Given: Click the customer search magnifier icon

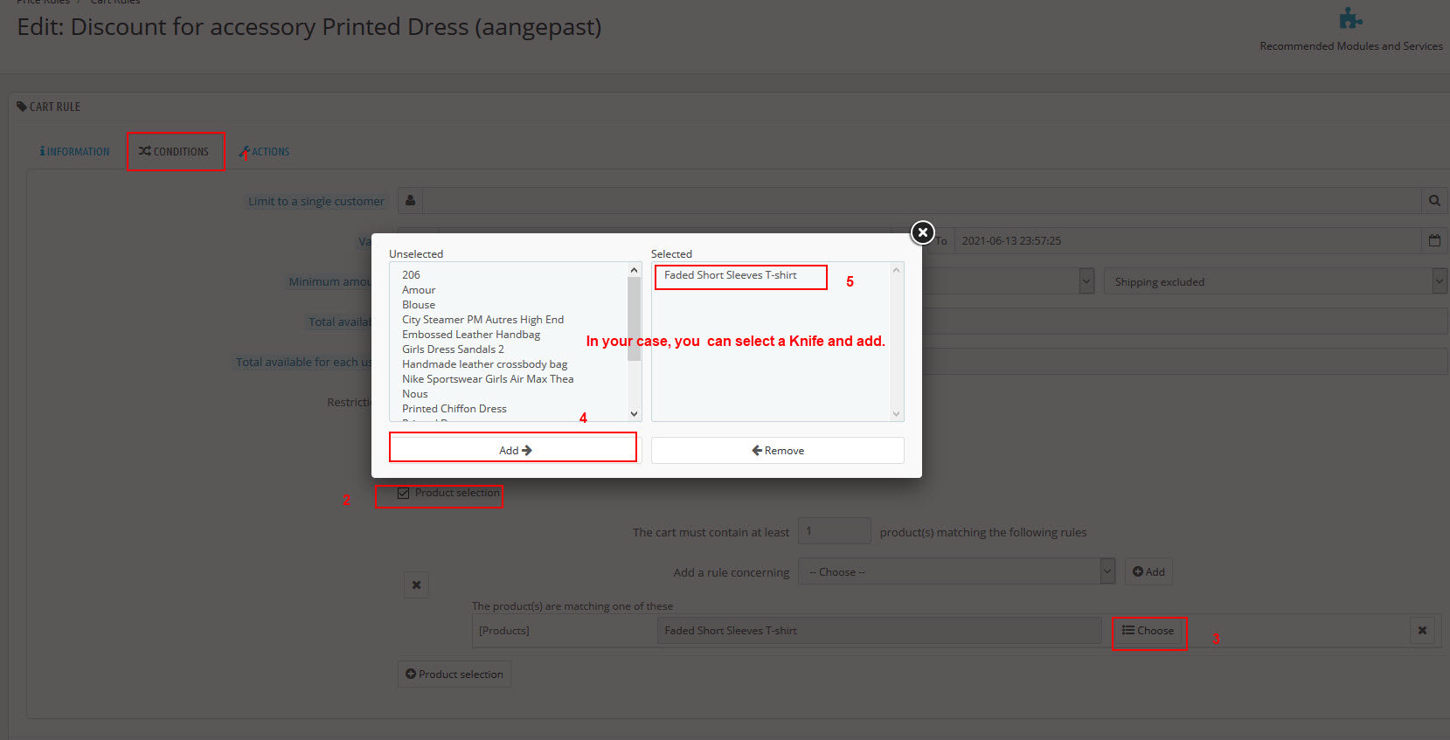Looking at the screenshot, I should click(1434, 201).
